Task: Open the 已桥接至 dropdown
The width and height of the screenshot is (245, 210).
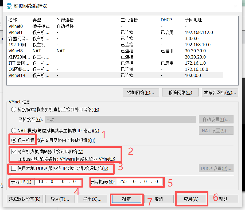Action: [120, 119]
